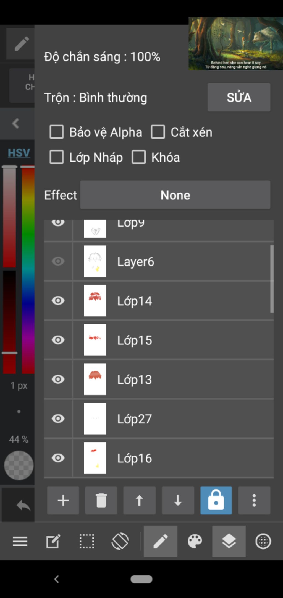Open the three-dot layer options menu
Image resolution: width=283 pixels, height=598 pixels.
click(254, 500)
